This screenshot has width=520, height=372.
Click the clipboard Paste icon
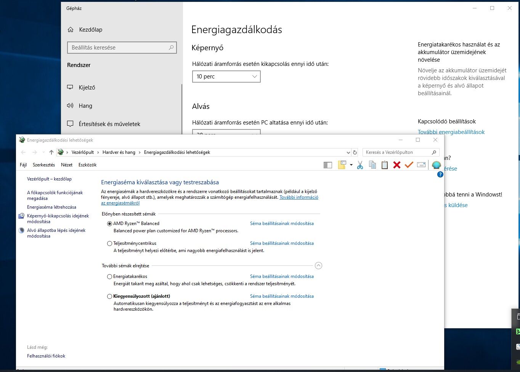385,165
